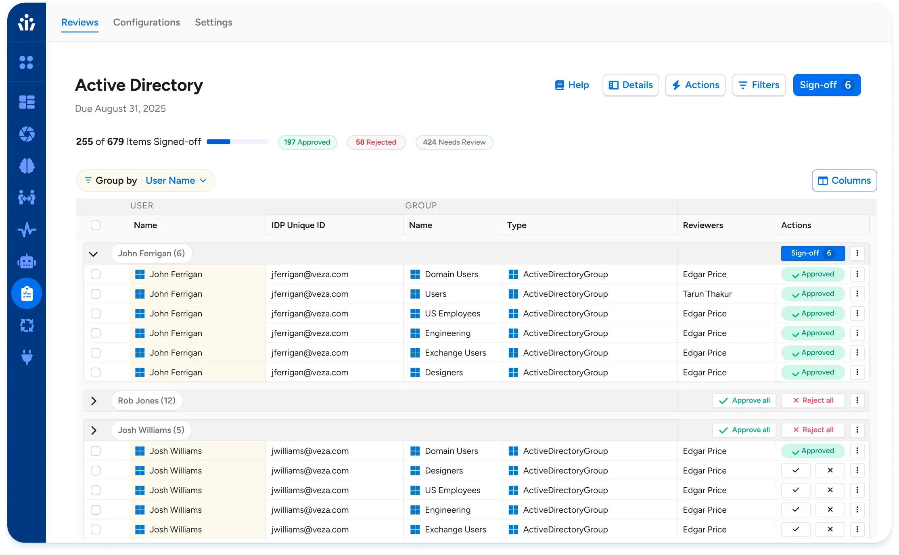
Task: Toggle the select-all header checkbox
Action: (96, 225)
